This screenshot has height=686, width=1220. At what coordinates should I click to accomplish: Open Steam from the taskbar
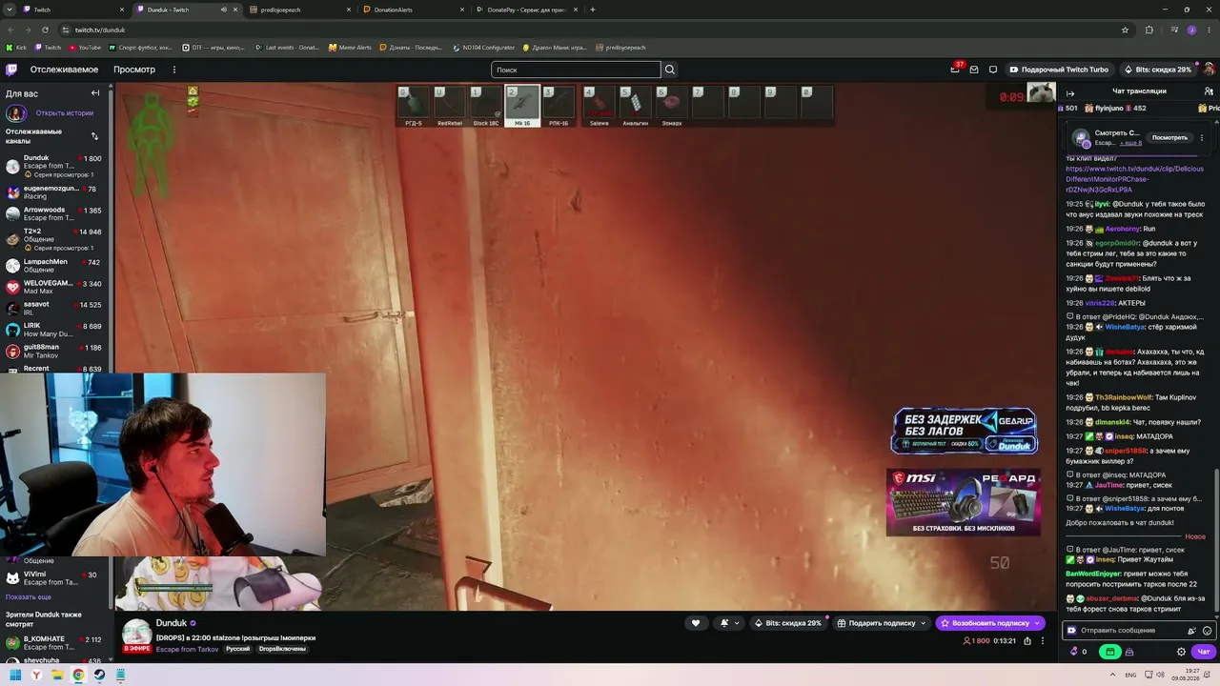pos(99,676)
